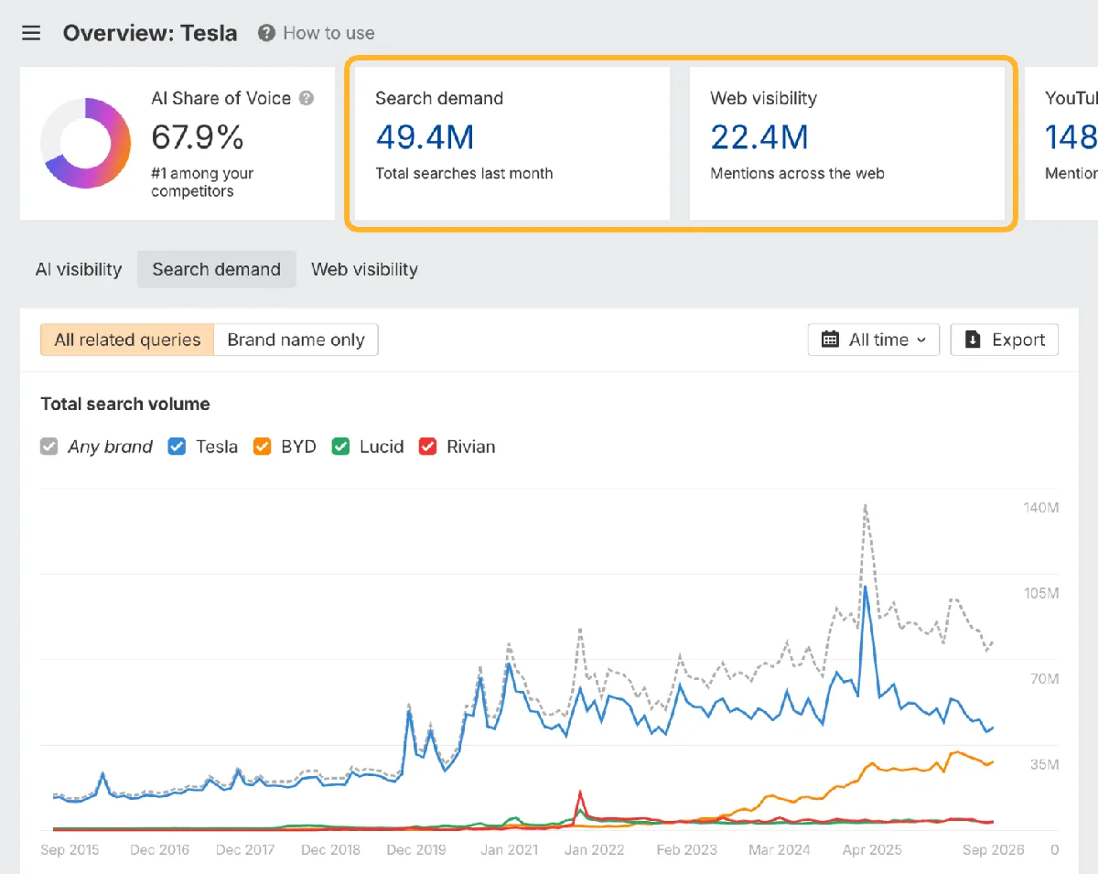
Task: Open the Search demand summary card
Action: pos(511,143)
